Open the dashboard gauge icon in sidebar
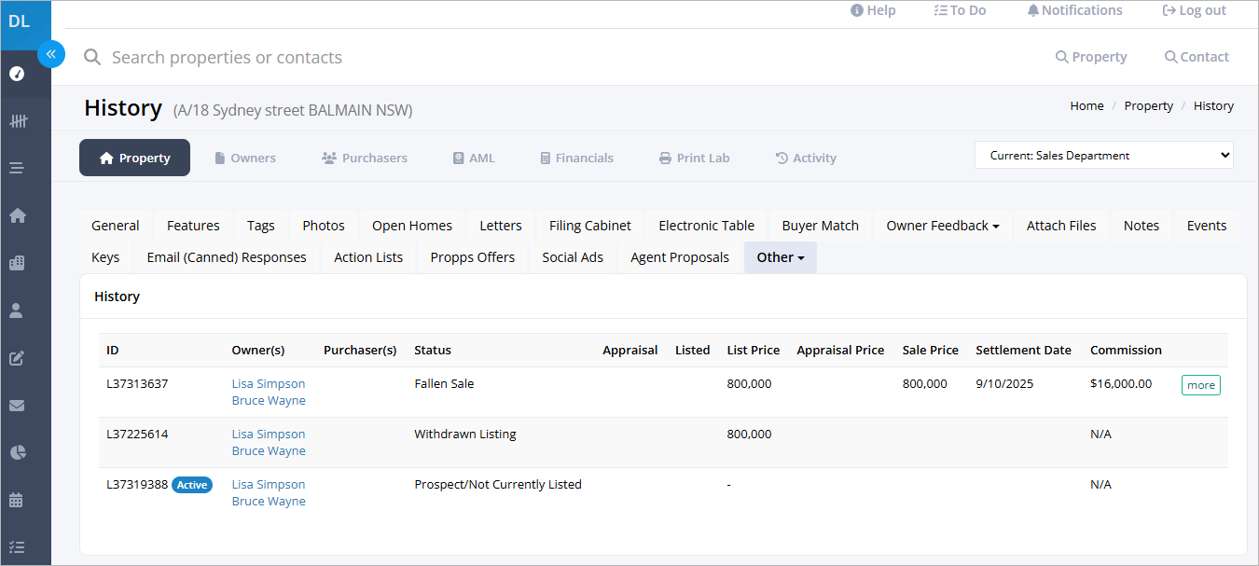 (17, 74)
